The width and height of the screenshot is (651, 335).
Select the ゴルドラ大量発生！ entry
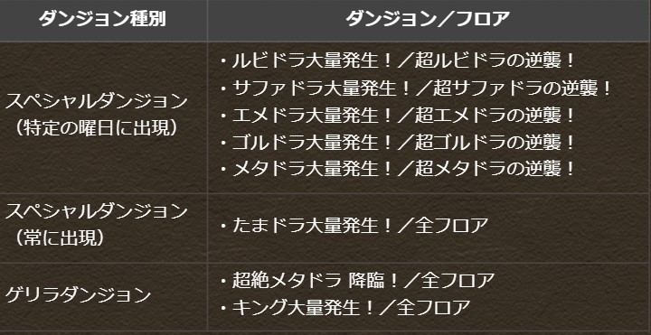[312, 142]
